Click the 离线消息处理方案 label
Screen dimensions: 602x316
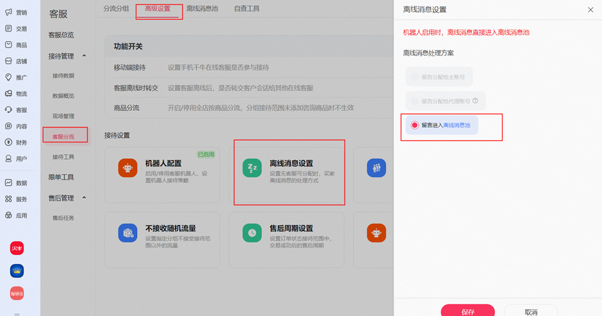coord(428,53)
